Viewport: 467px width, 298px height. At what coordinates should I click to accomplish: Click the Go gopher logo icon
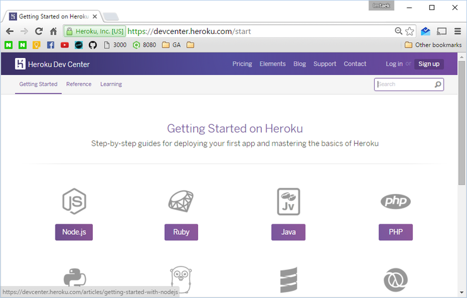click(181, 280)
